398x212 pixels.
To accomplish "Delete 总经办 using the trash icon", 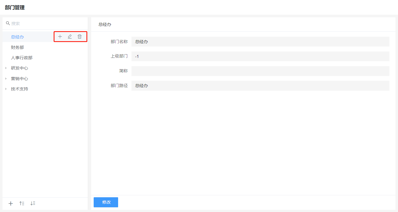I will 79,37.
